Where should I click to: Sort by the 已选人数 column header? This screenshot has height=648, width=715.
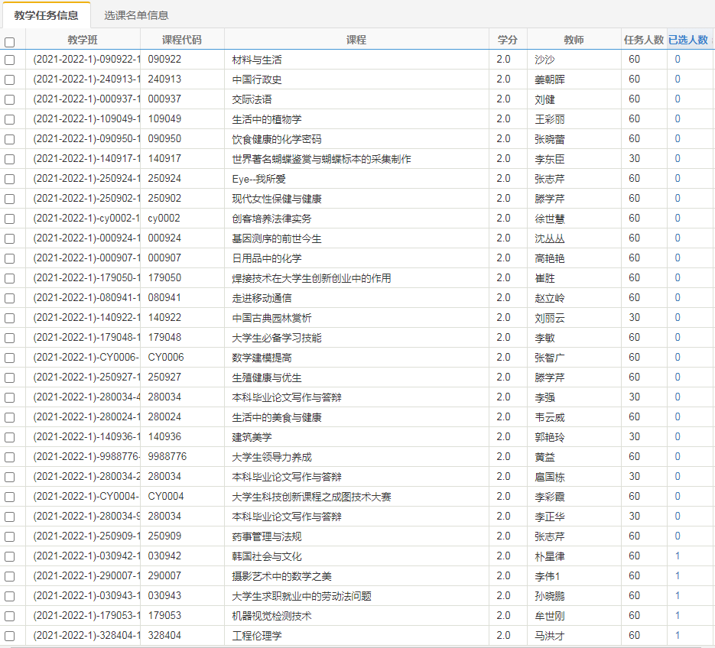pyautogui.click(x=687, y=40)
